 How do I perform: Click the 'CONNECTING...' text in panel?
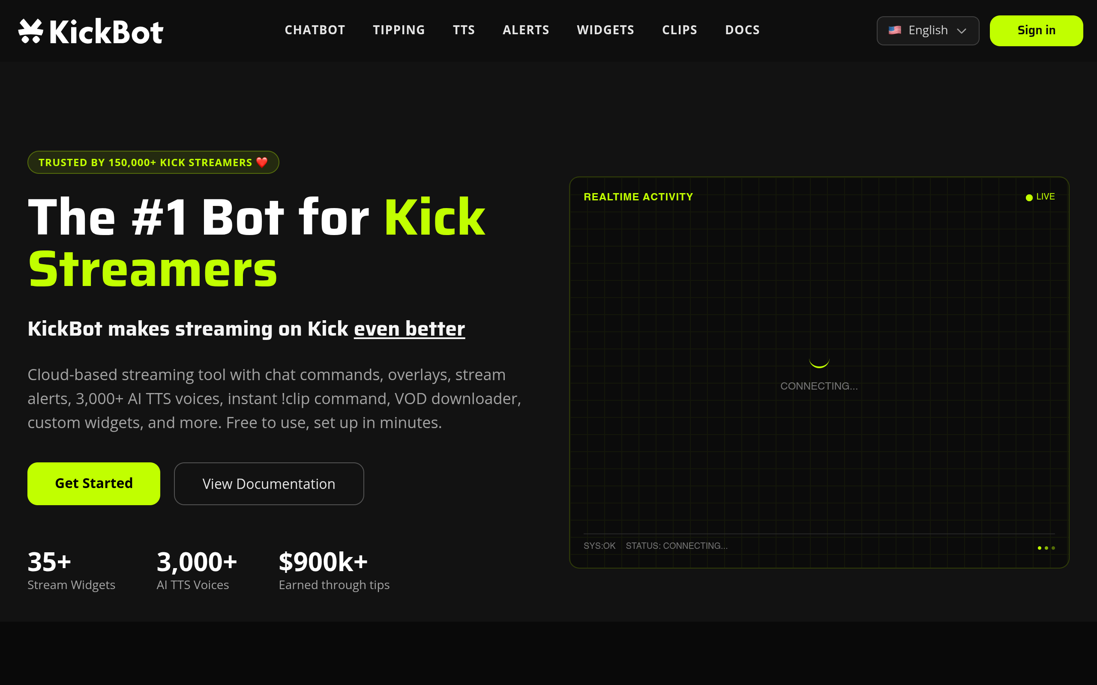818,386
